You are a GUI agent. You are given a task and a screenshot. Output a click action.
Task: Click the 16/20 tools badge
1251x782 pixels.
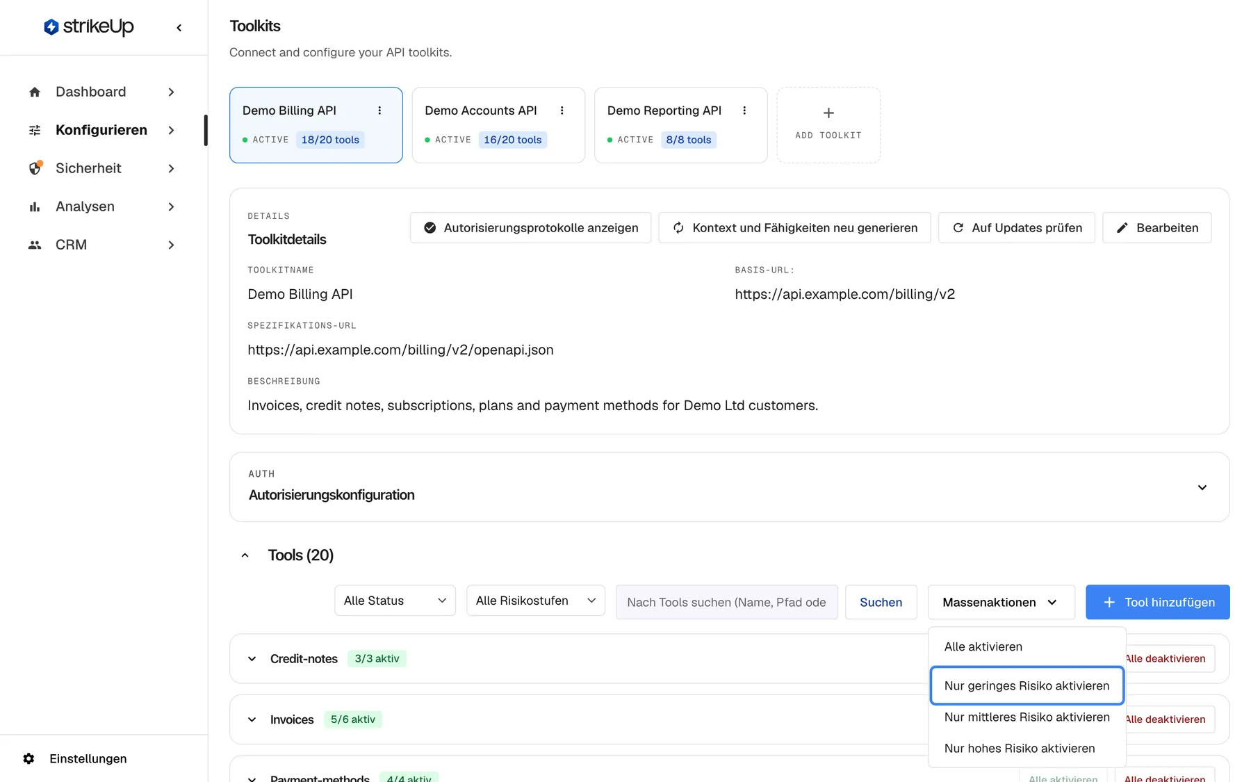pos(512,140)
